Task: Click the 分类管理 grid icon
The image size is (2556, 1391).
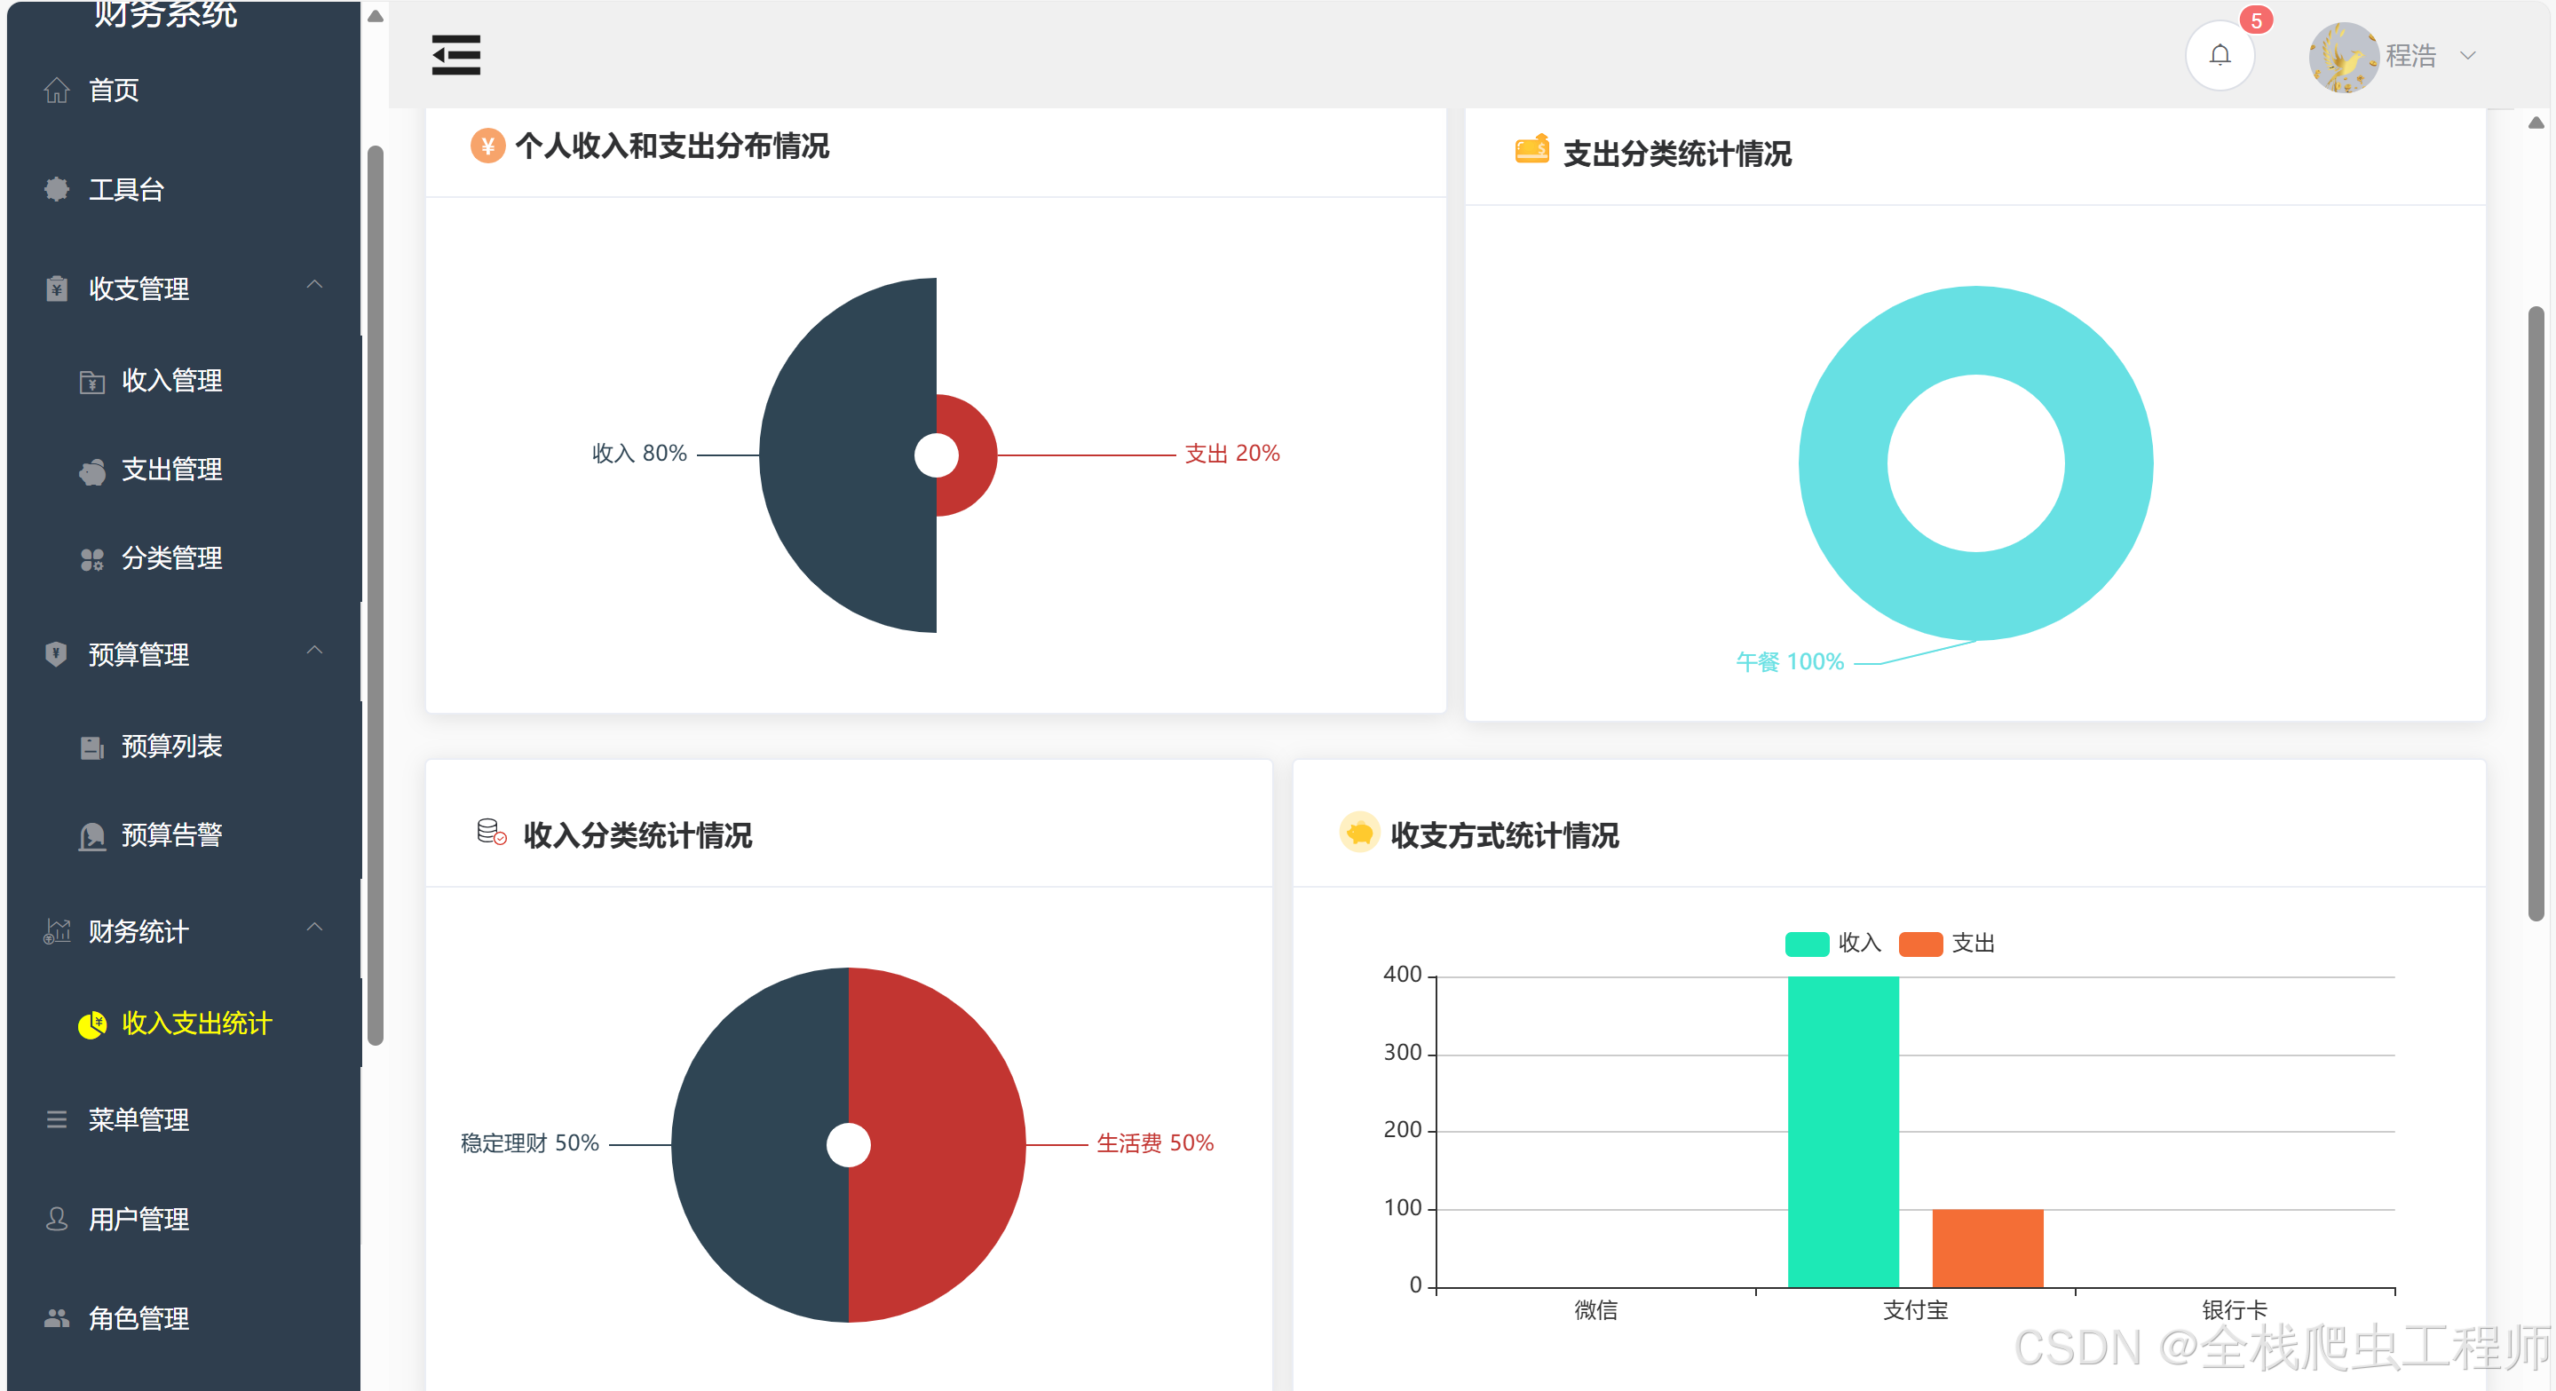Action: 92,559
